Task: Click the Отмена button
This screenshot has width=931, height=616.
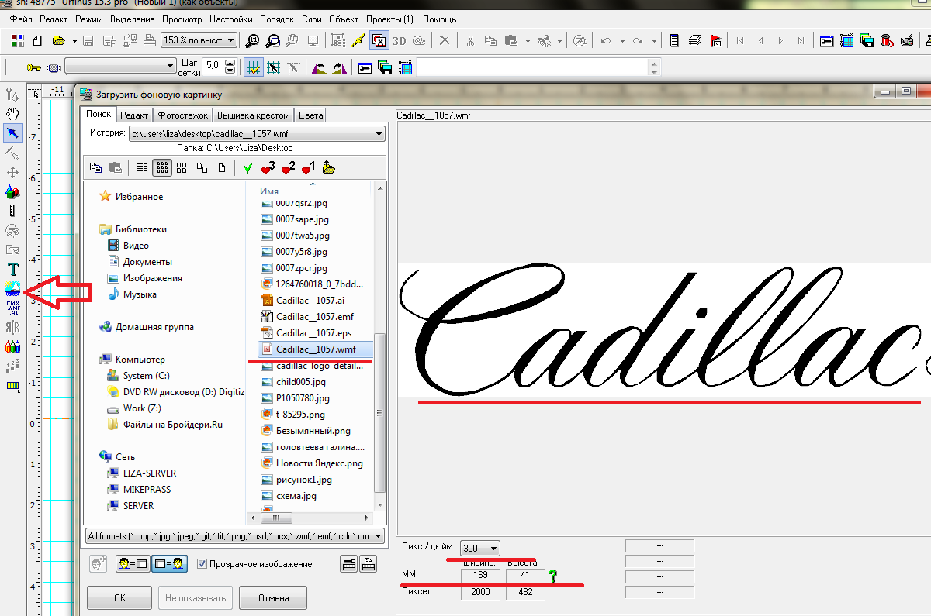Action: (272, 598)
